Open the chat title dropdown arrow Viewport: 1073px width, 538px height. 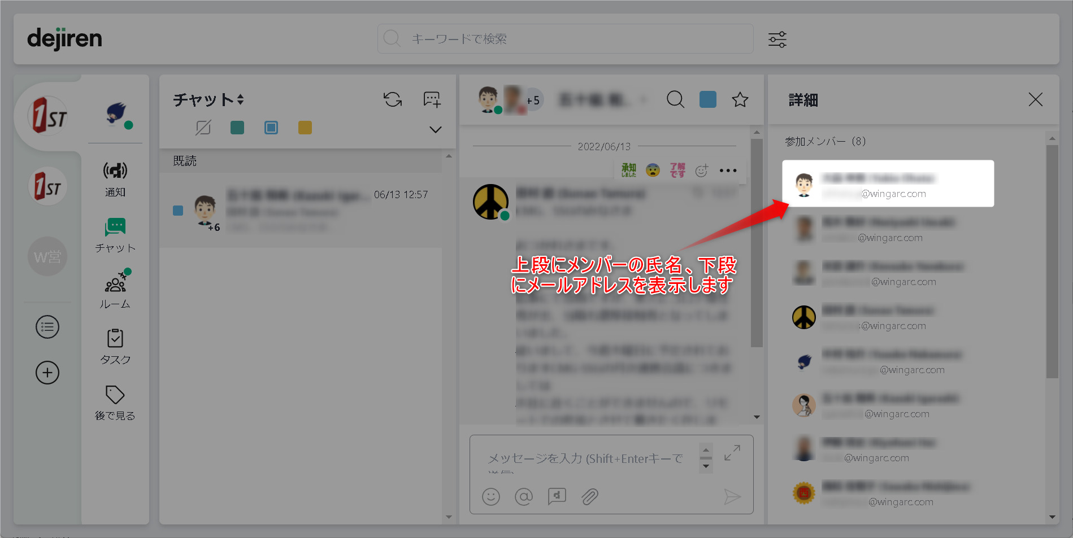[643, 100]
